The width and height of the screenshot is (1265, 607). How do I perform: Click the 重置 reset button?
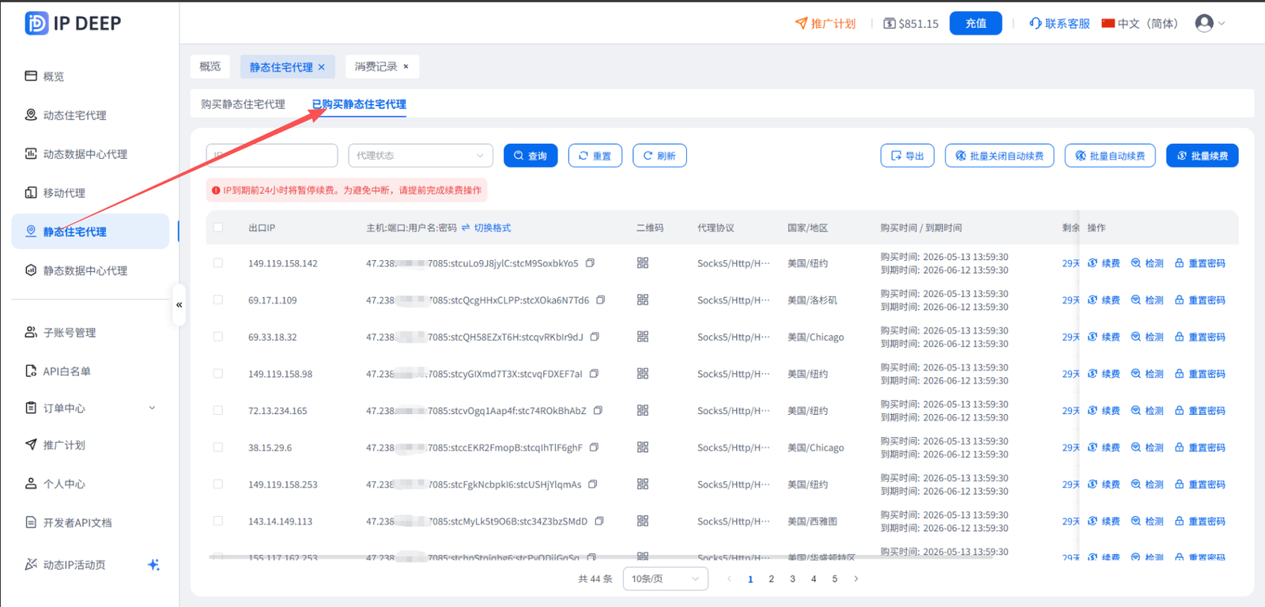click(x=595, y=156)
